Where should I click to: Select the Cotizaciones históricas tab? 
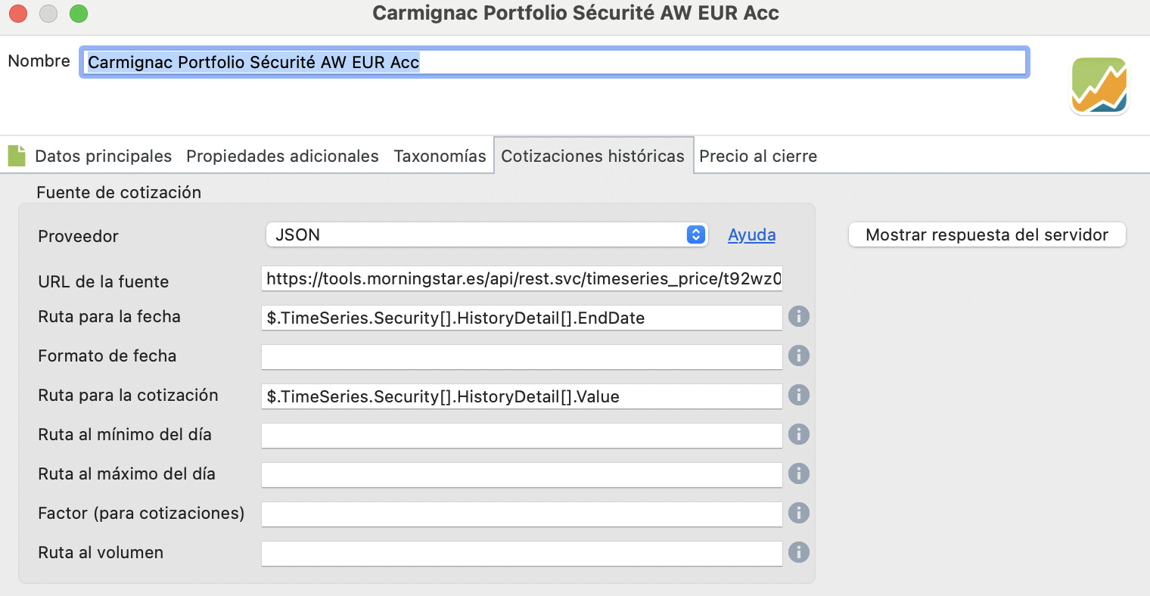(x=593, y=156)
